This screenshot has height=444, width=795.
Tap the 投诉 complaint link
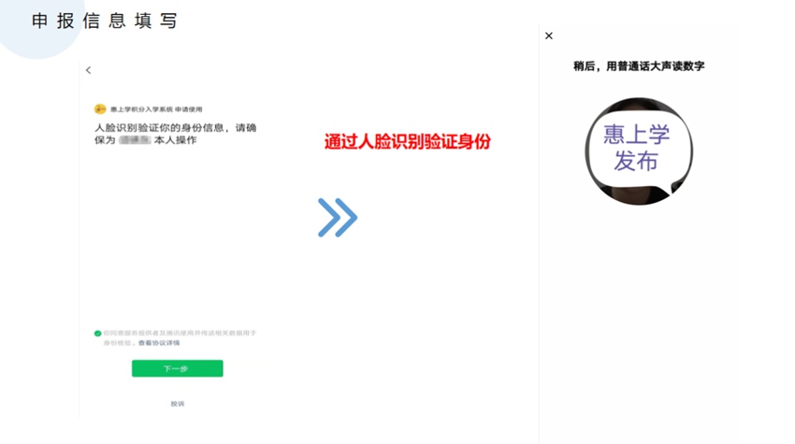click(x=178, y=404)
